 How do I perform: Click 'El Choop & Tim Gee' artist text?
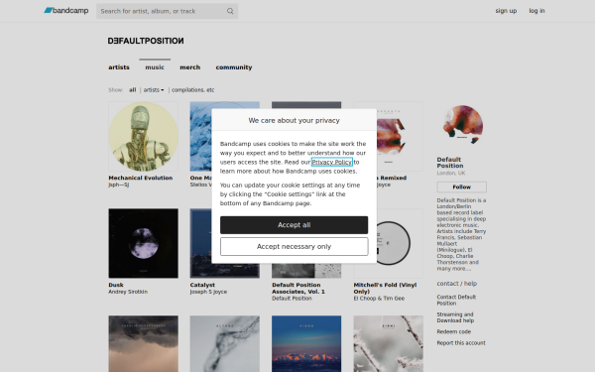379,299
